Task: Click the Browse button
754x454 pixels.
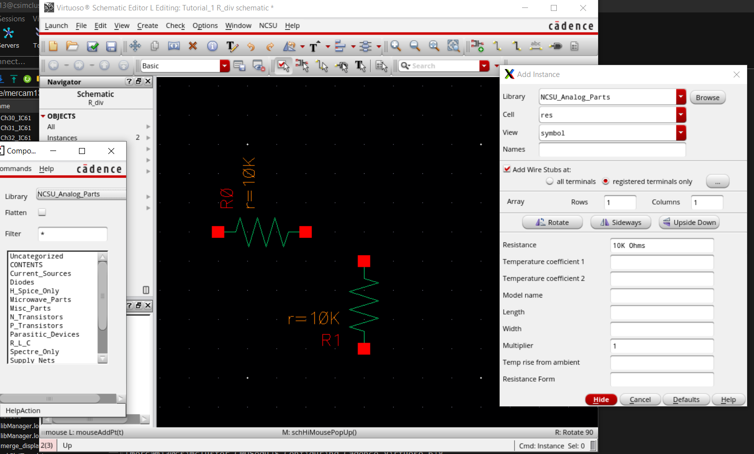Action: [707, 97]
